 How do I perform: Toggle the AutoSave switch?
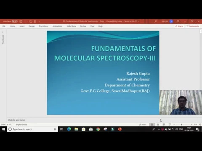coord(15,21)
